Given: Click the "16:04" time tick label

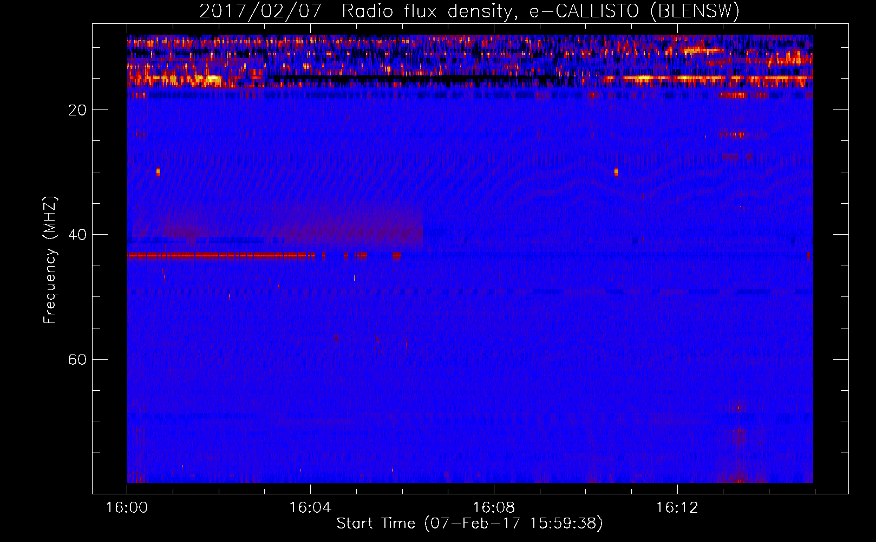Looking at the screenshot, I should 310,508.
